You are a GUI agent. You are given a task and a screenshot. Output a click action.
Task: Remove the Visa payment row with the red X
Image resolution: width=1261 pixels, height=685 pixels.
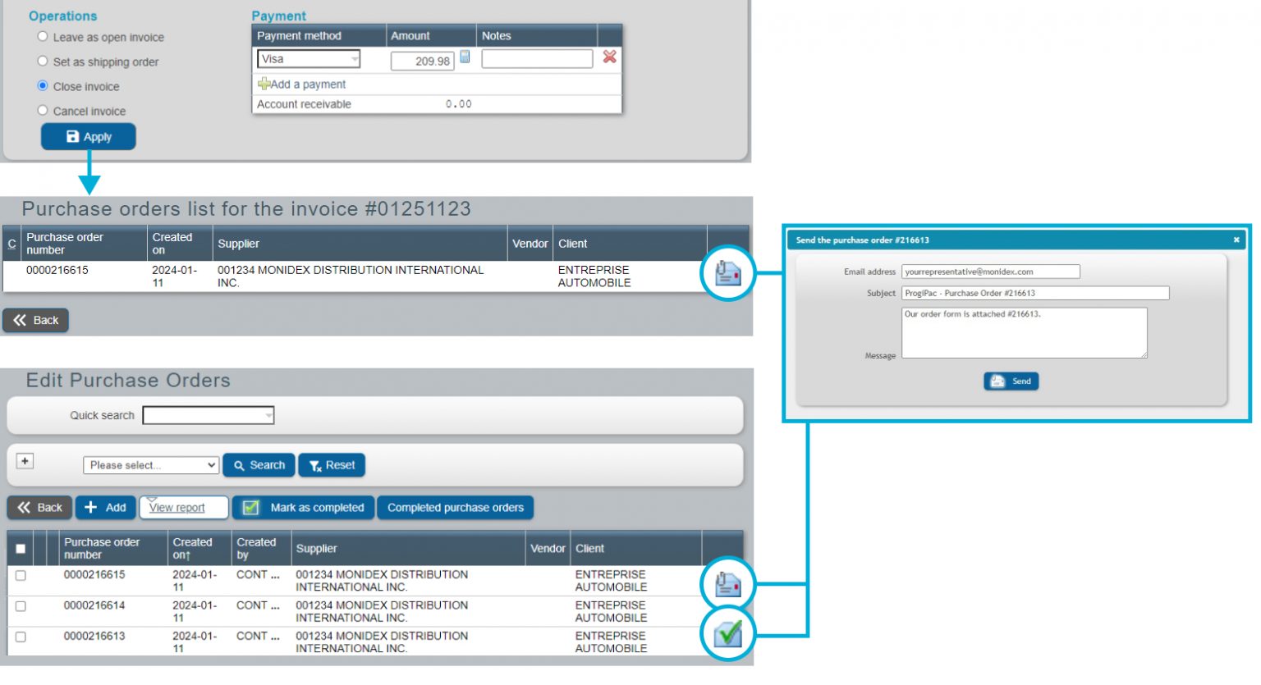[x=609, y=57]
